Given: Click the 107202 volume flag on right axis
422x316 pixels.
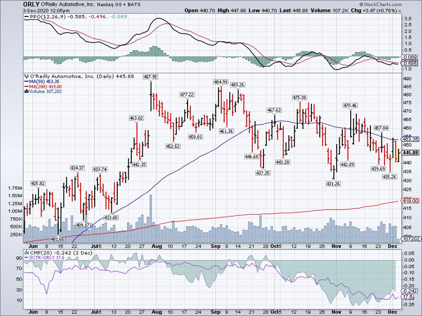Looking at the screenshot, I should 411,238.
